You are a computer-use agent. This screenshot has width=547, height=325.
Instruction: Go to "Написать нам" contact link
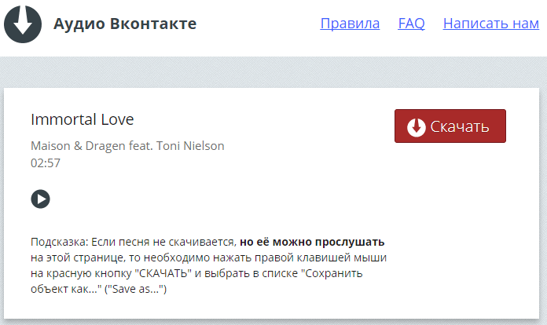click(x=490, y=24)
